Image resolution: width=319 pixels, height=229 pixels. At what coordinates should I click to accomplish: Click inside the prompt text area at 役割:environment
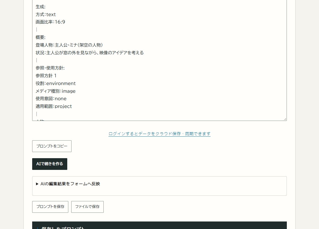[x=56, y=83]
